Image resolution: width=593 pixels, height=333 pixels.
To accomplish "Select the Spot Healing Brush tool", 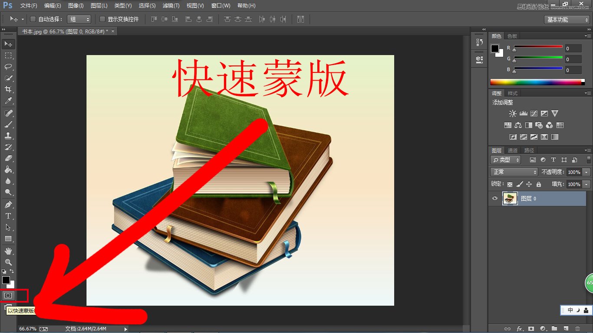I will point(8,113).
